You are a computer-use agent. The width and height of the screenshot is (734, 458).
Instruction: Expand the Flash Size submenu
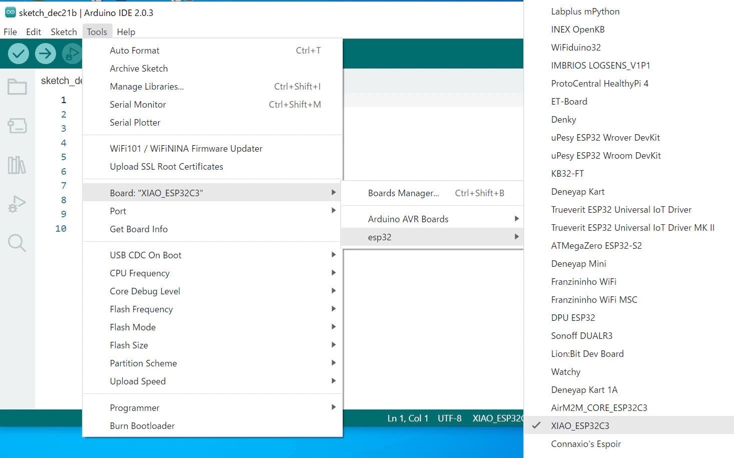(212, 345)
